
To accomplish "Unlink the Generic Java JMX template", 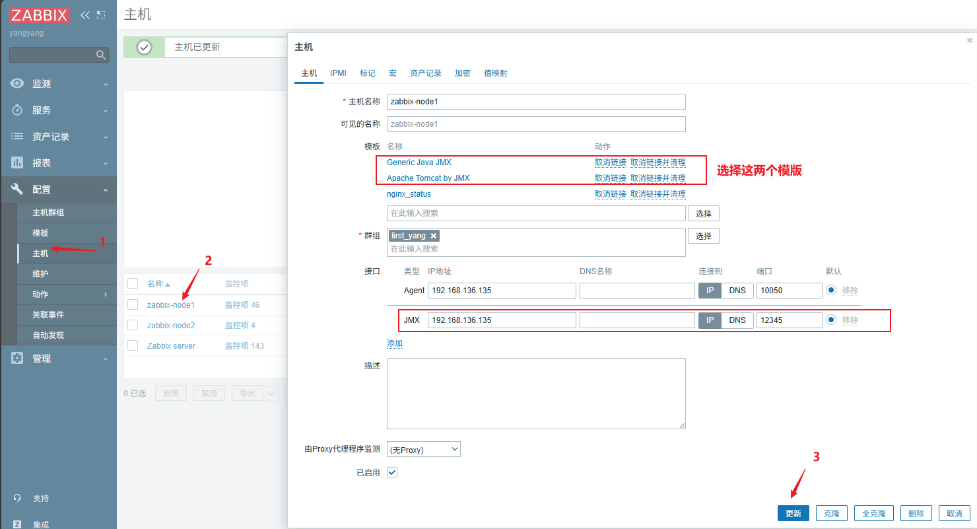I will [x=610, y=162].
